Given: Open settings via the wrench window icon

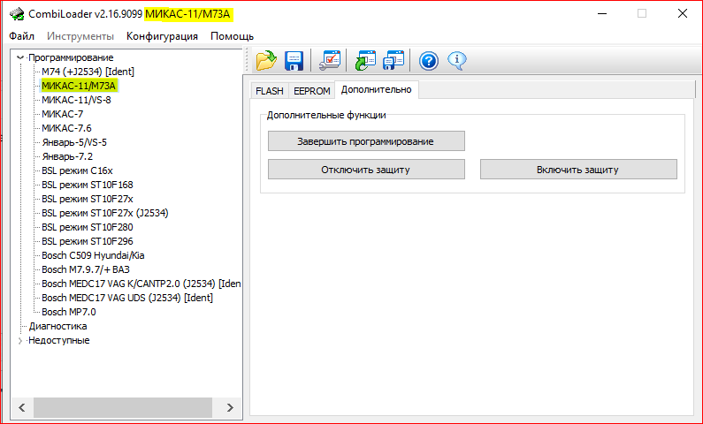Looking at the screenshot, I should pos(330,60).
